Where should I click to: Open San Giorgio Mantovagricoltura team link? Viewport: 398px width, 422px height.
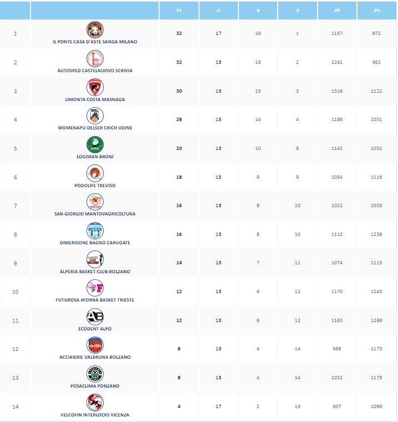[95, 214]
